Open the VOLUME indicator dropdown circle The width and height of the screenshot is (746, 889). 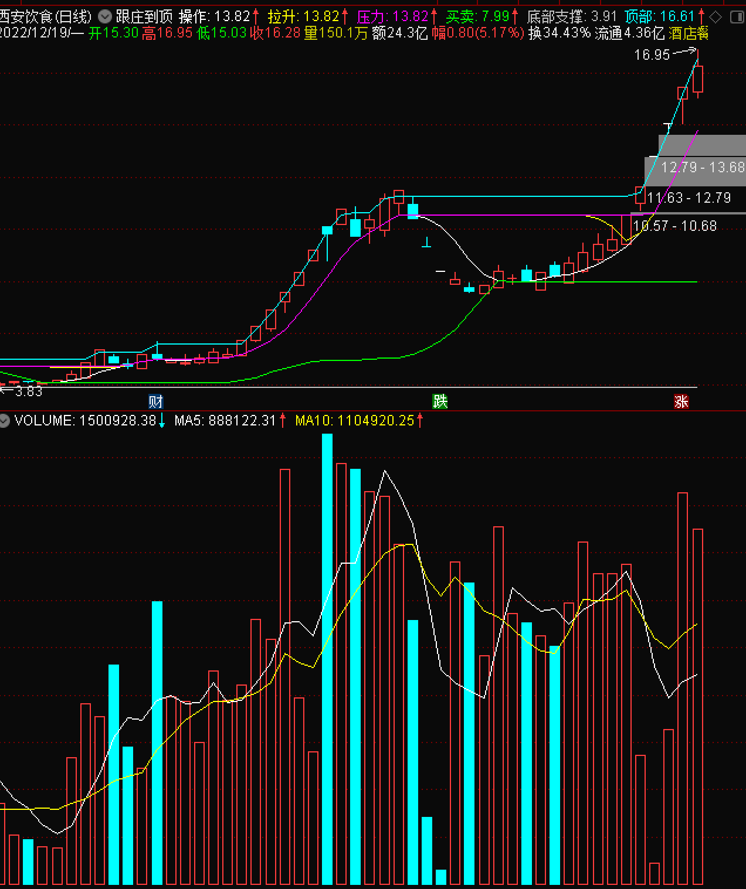point(5,420)
